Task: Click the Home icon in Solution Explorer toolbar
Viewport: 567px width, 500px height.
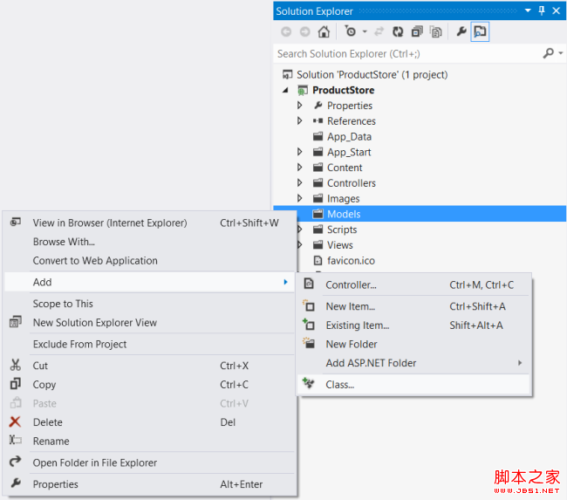Action: point(324,31)
